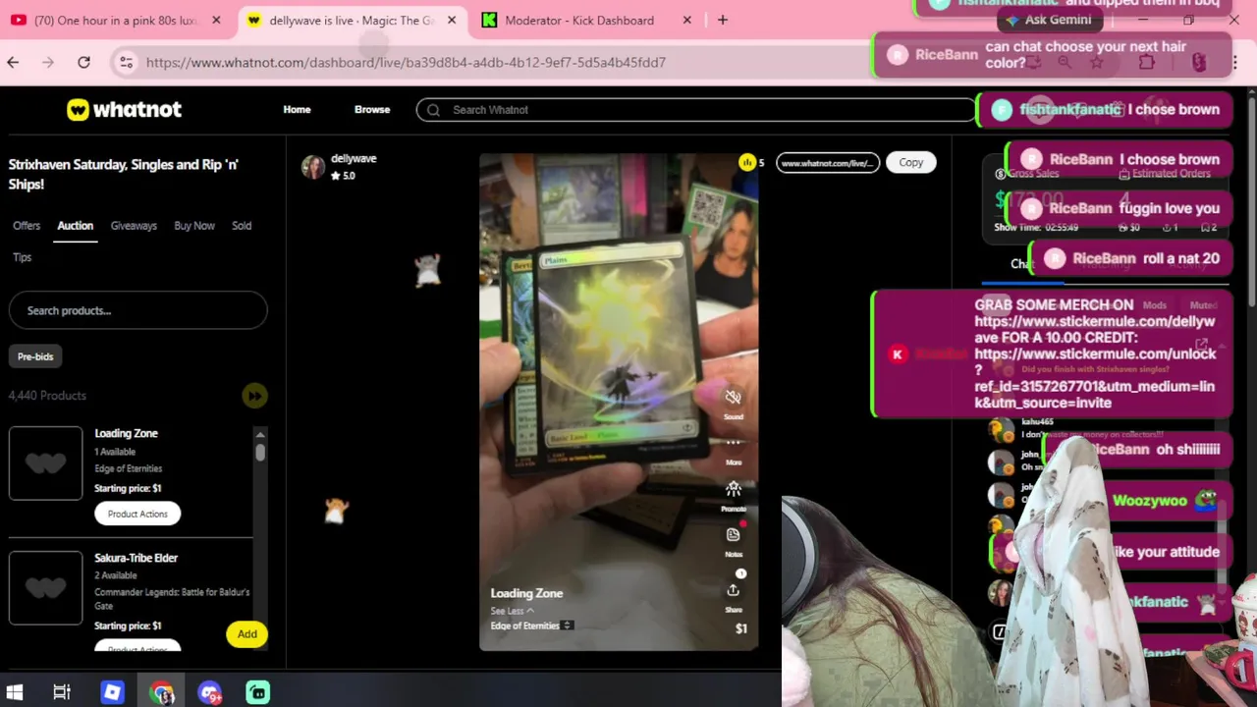Click the Loading Zone caption on video

tap(526, 593)
